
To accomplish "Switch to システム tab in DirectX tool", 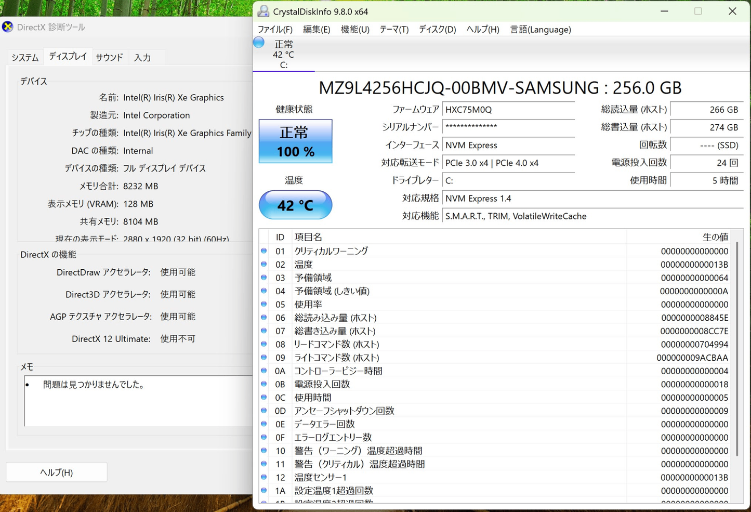I will pos(25,58).
